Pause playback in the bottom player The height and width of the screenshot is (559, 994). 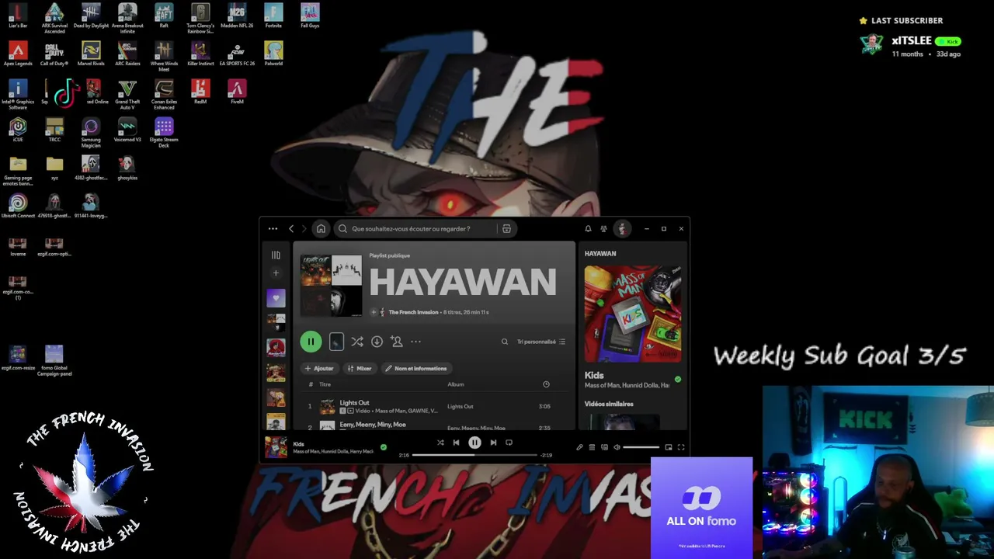pyautogui.click(x=474, y=443)
